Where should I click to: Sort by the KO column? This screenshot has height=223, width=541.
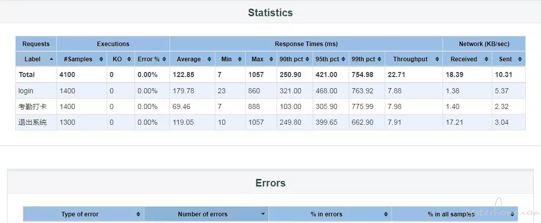pos(121,59)
